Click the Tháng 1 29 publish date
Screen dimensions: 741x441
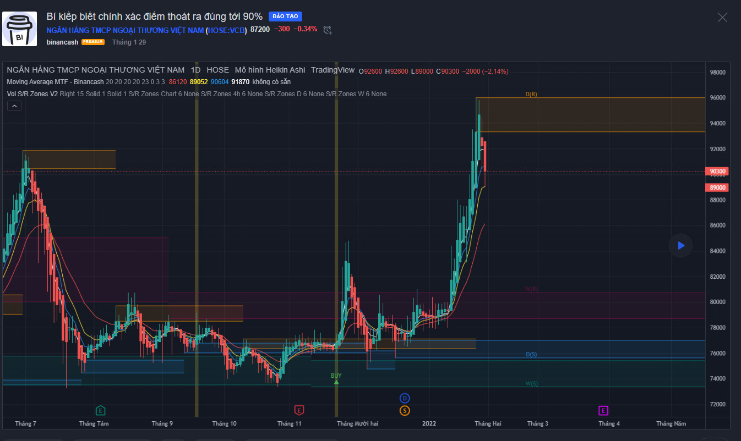(x=129, y=42)
